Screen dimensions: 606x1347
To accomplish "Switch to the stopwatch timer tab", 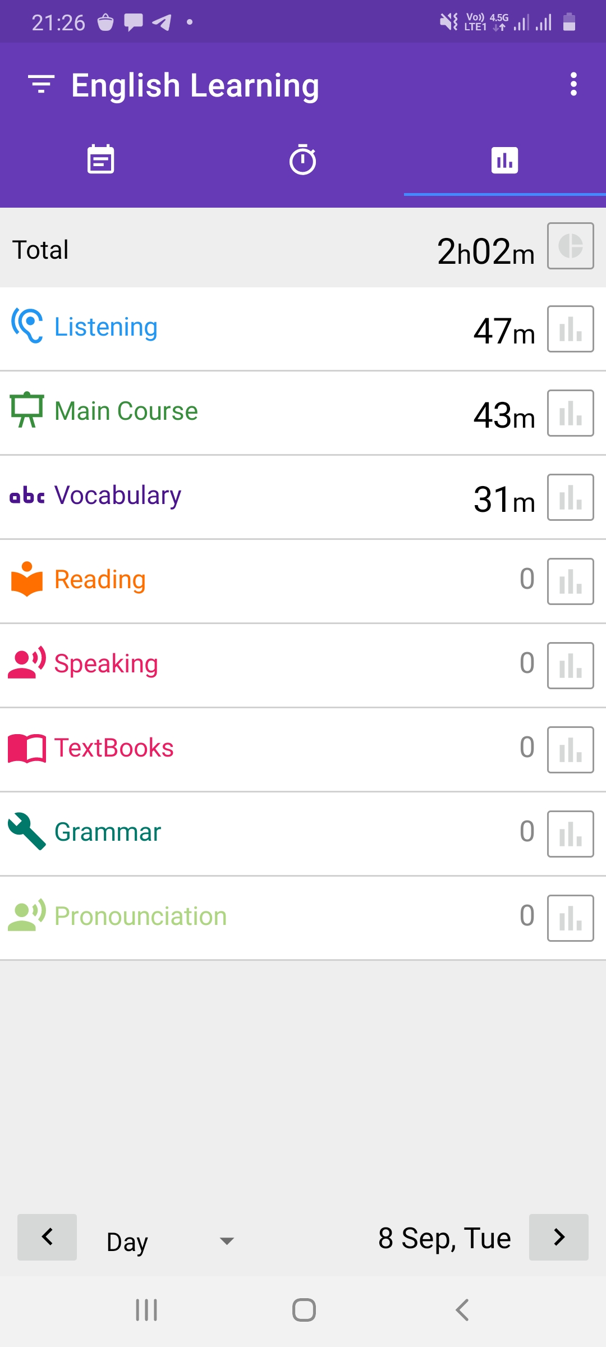I will [x=303, y=160].
